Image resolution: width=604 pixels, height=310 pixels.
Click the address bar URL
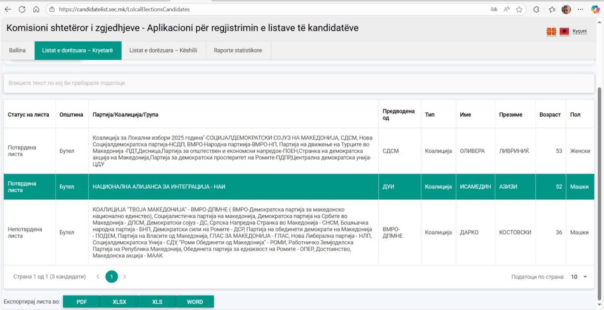click(x=125, y=9)
